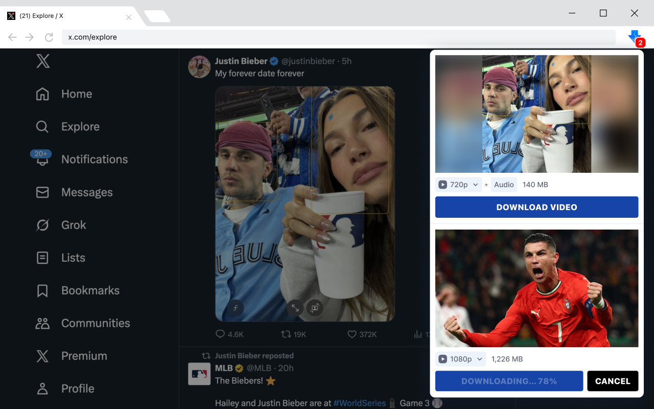Screen dimensions: 654x409
Task: Click the 20h timestamp on MLB's post
Action: tap(285, 368)
